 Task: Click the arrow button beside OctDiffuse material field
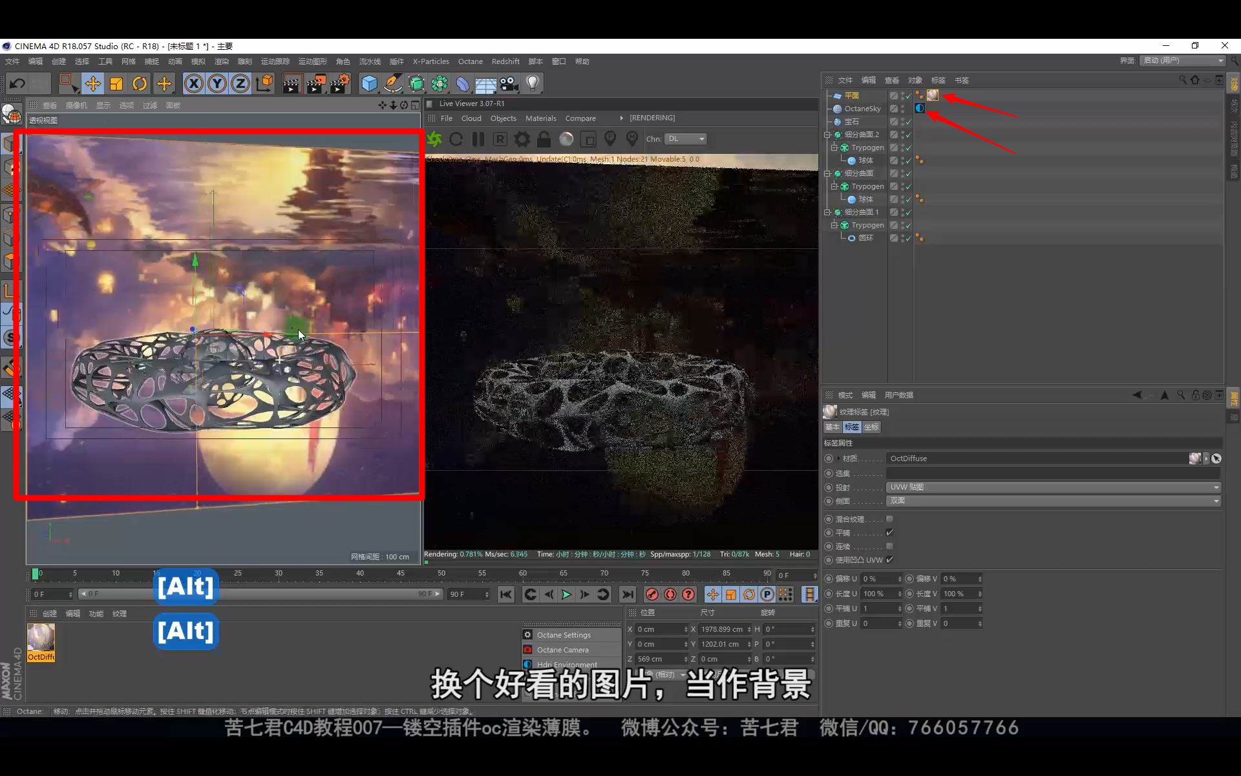[x=1206, y=458]
